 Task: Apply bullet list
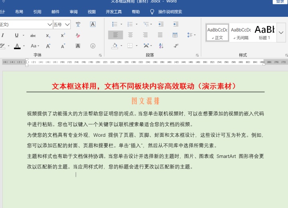tap(115, 24)
